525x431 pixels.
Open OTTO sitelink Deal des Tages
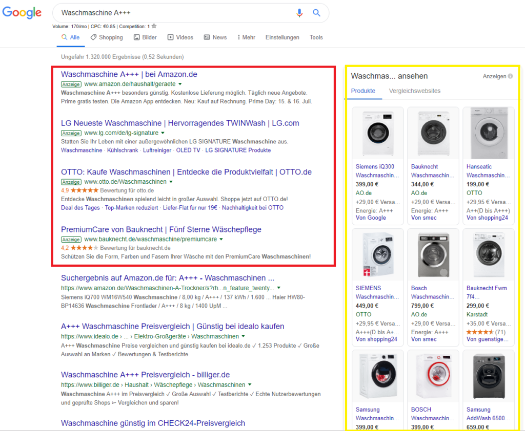pos(80,208)
